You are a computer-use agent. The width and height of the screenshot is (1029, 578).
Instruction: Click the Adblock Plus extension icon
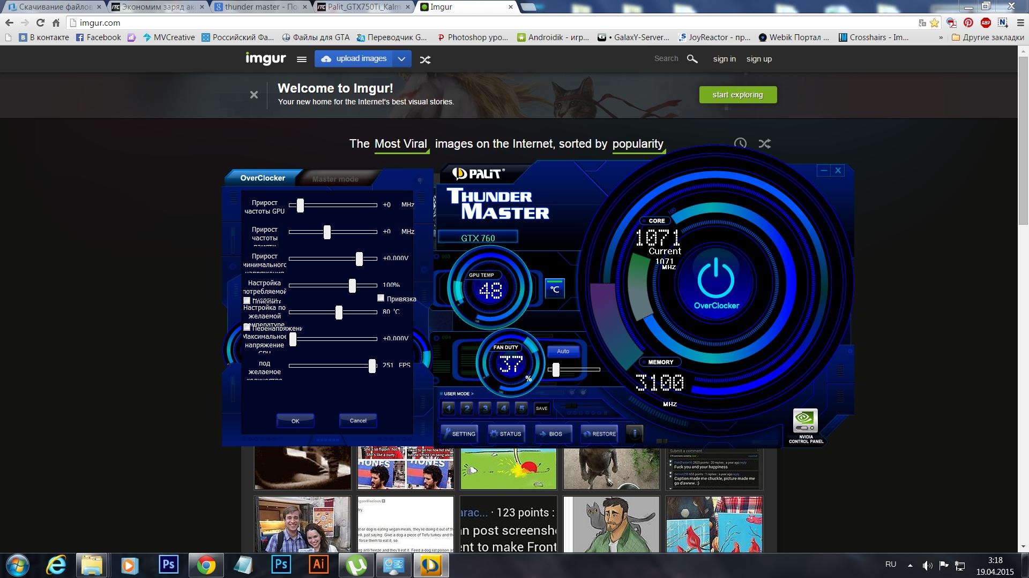(x=985, y=22)
